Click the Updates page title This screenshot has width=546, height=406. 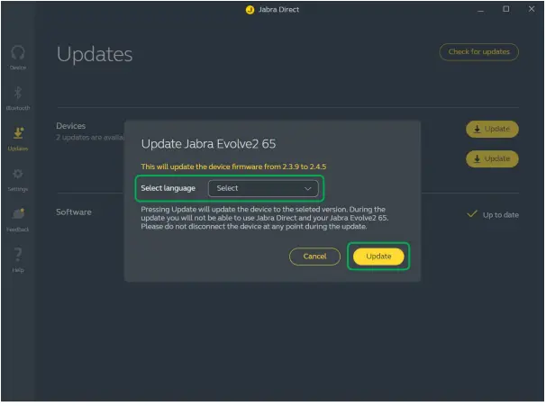click(x=95, y=54)
